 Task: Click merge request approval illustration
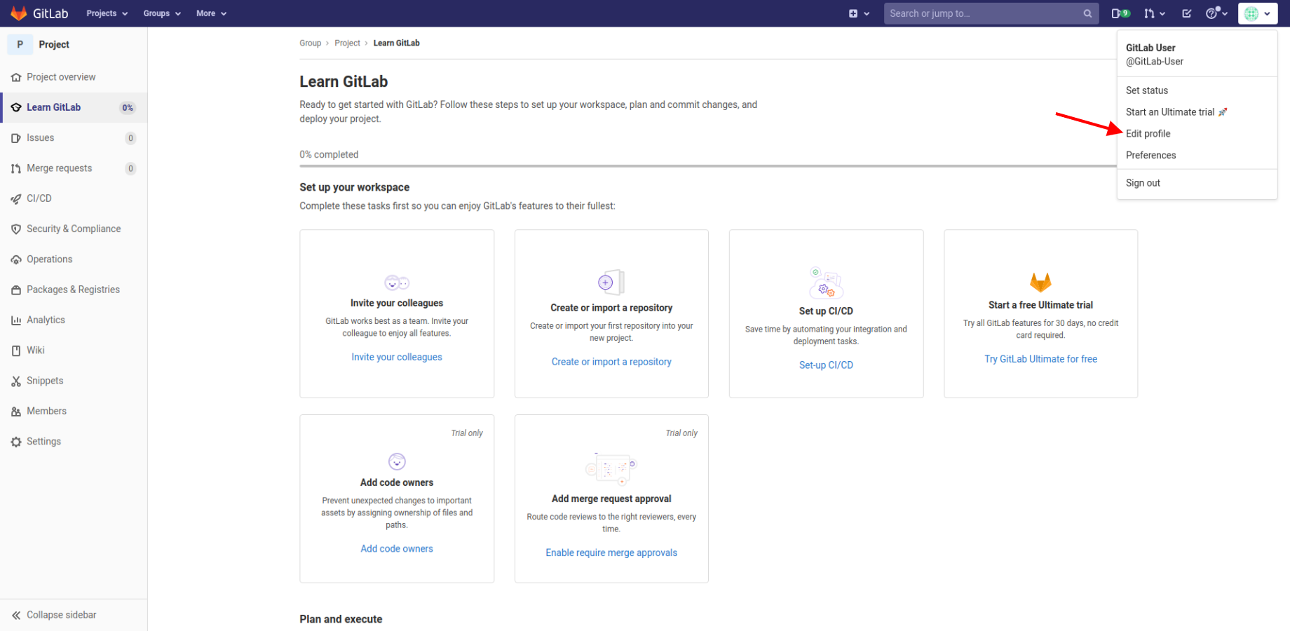pyautogui.click(x=611, y=469)
